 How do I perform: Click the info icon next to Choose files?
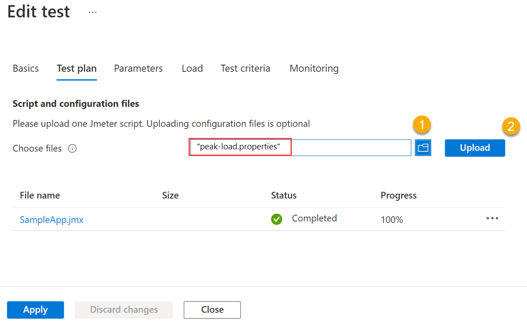pos(72,148)
